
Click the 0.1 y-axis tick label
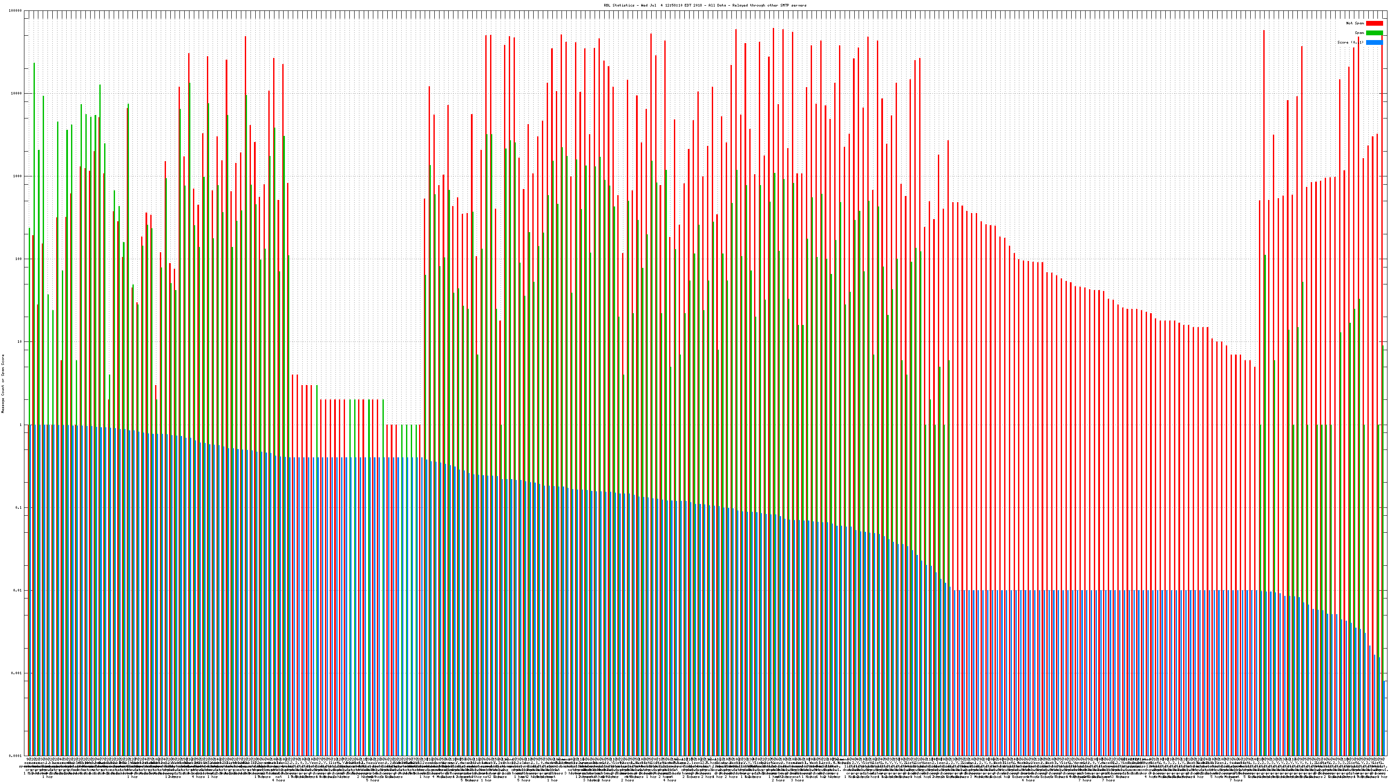(19, 507)
